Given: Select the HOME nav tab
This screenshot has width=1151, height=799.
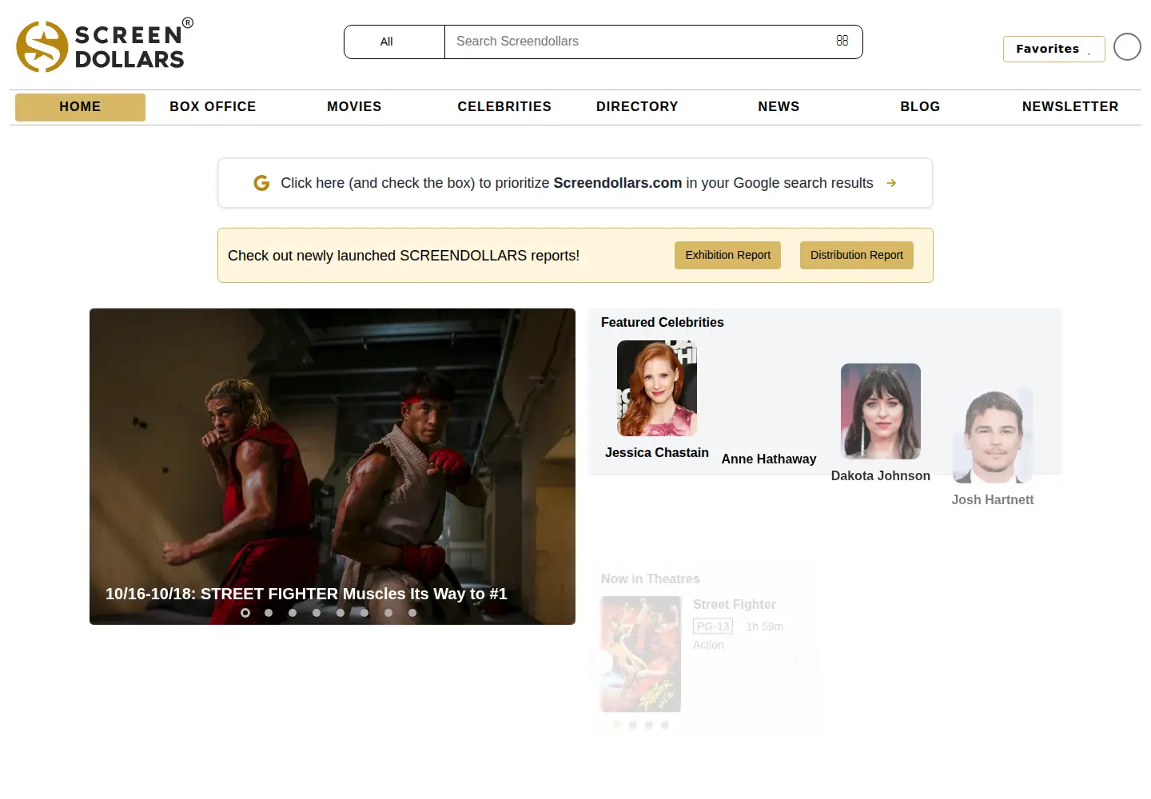Looking at the screenshot, I should (x=80, y=107).
